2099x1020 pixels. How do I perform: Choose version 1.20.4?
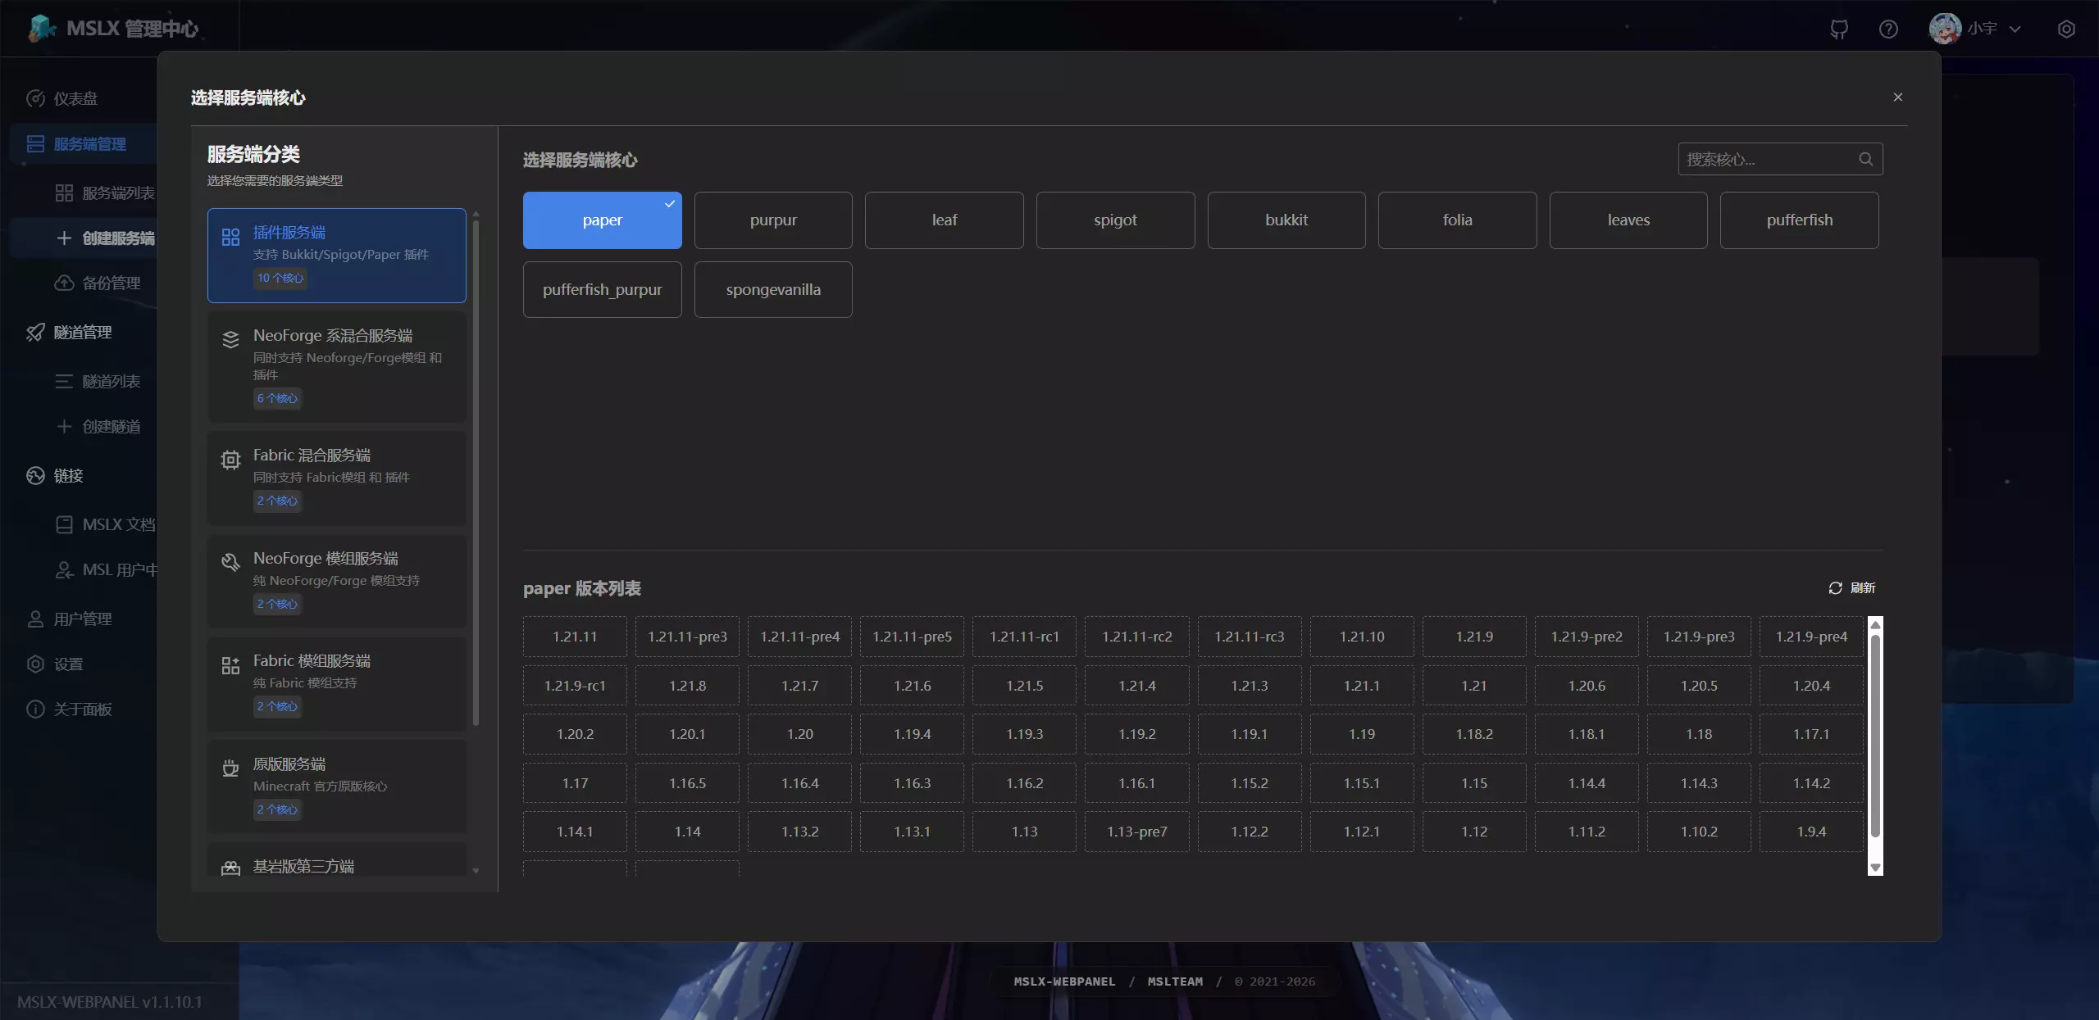pos(1810,686)
